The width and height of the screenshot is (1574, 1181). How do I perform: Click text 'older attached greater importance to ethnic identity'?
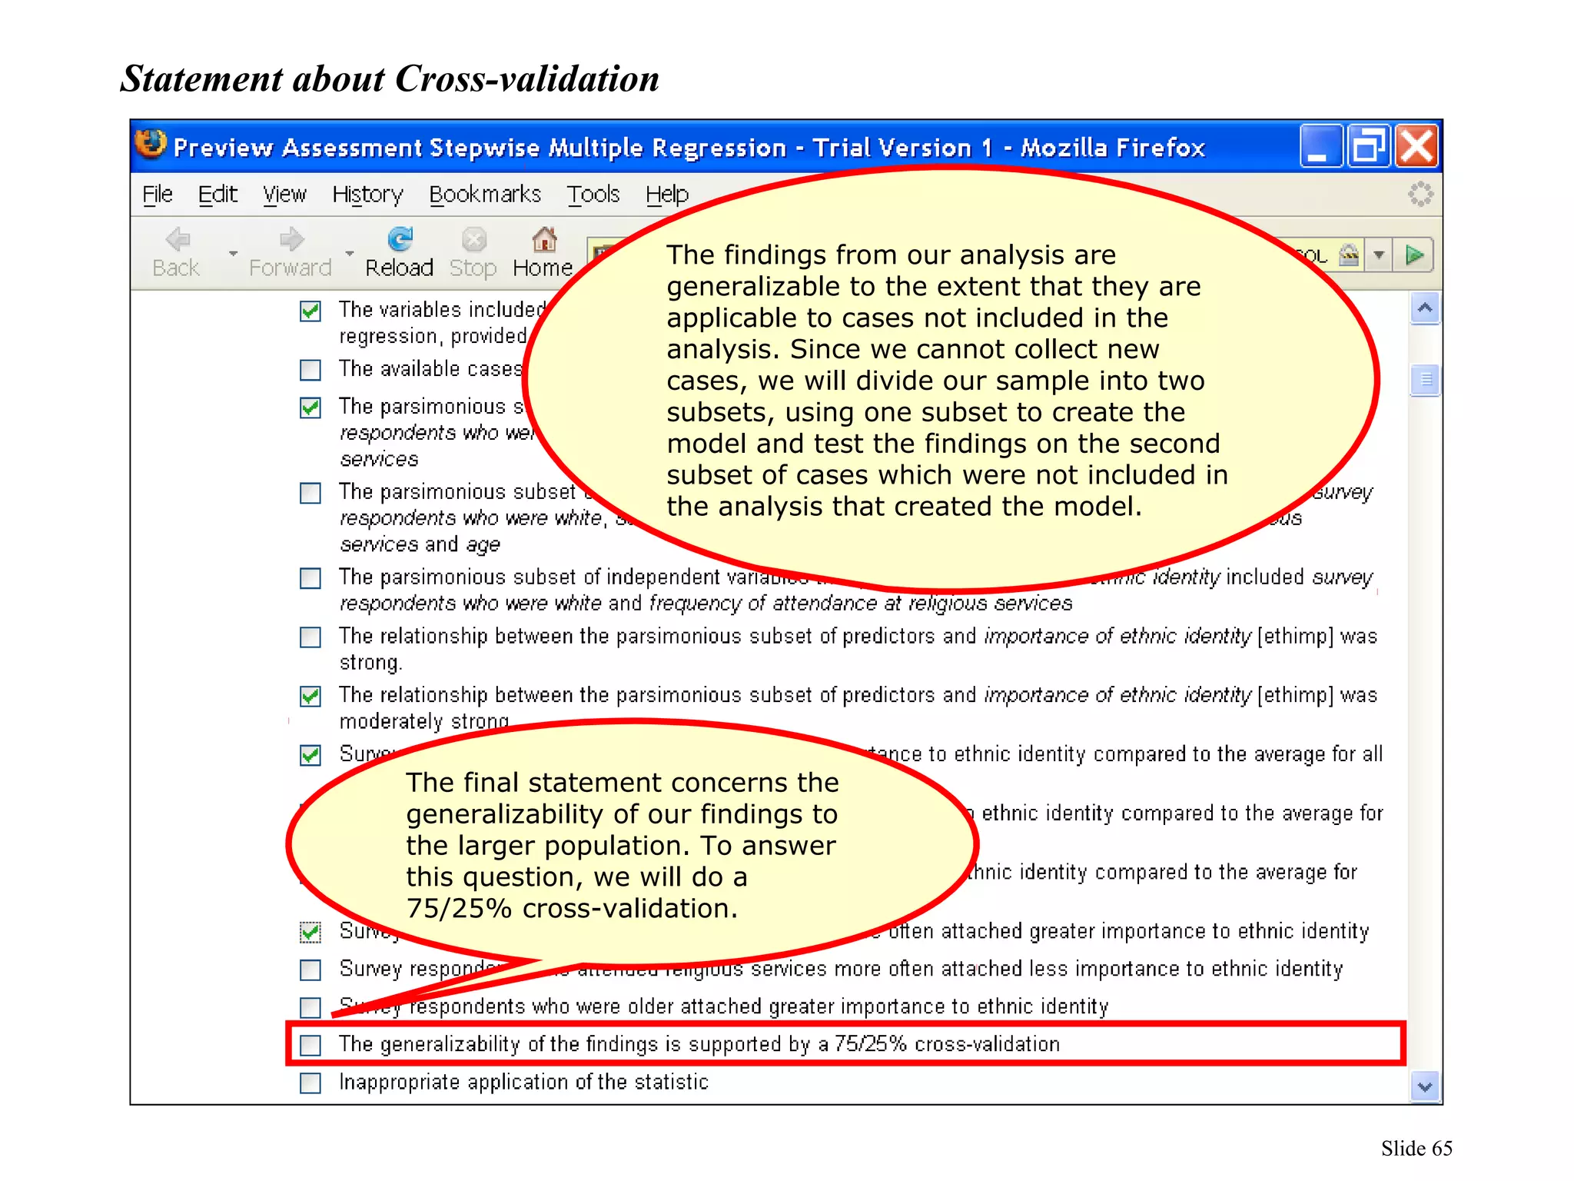tap(868, 1006)
